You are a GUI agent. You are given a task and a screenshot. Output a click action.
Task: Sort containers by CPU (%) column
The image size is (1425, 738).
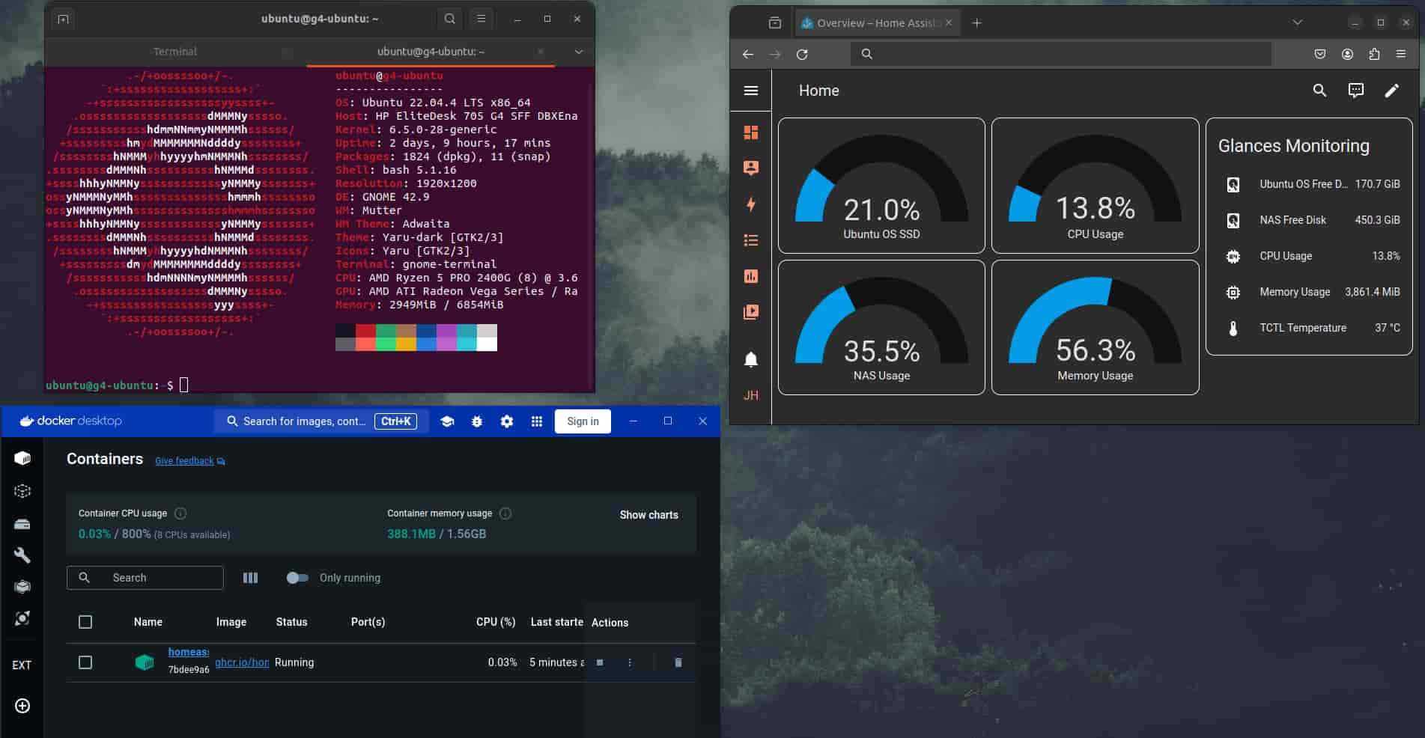[x=496, y=622]
